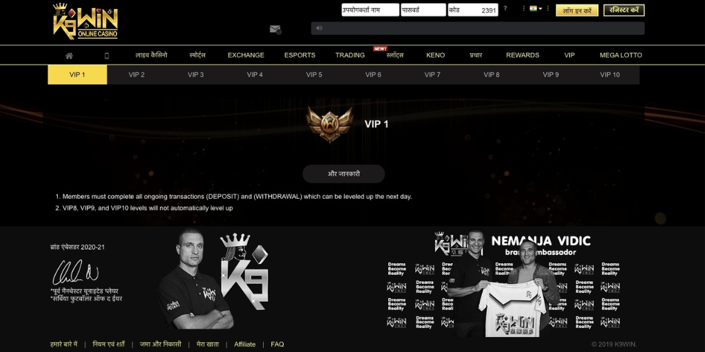Open the FAQ footer link
The height and width of the screenshot is (352, 705).
click(277, 344)
